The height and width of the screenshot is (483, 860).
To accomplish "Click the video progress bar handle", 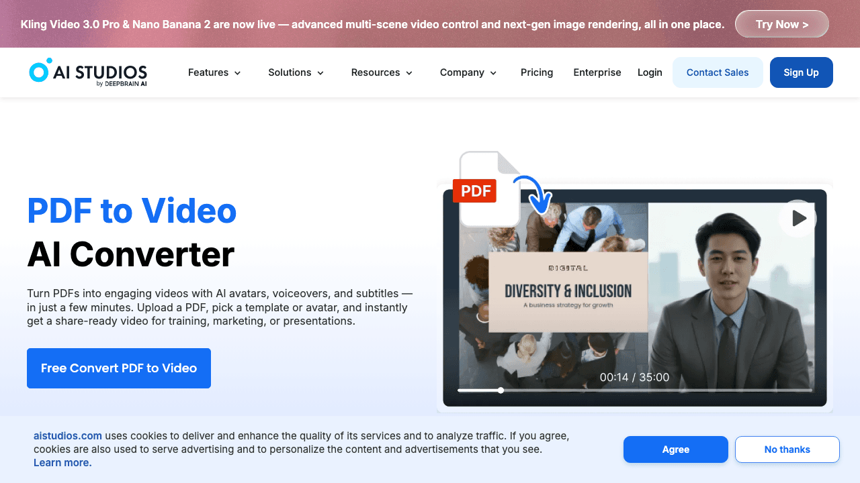I will click(501, 390).
